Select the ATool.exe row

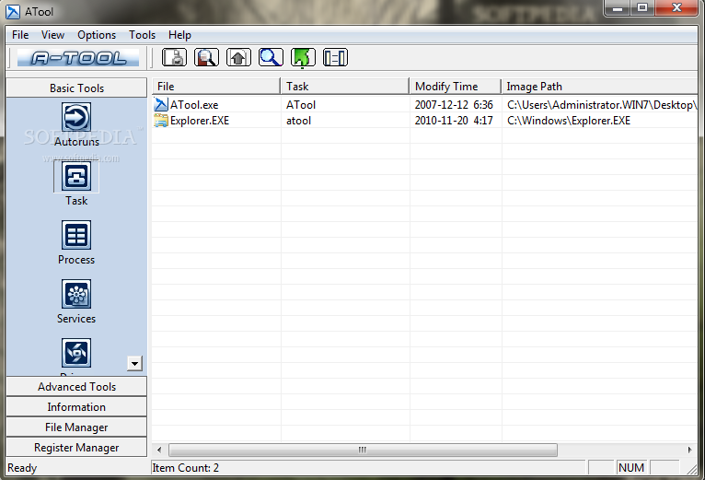pyautogui.click(x=425, y=105)
